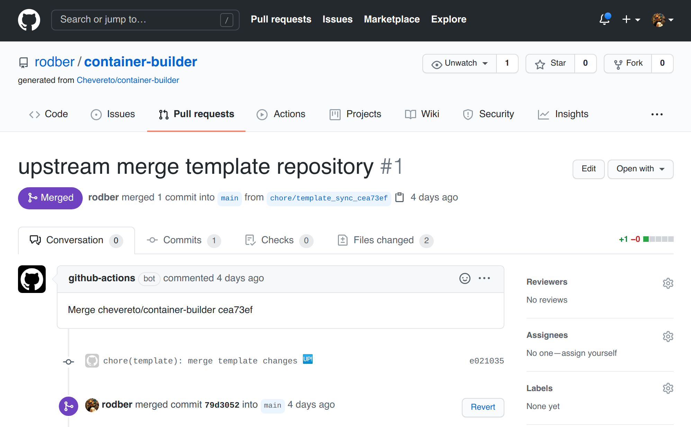Screen dimensions: 691x427
Task: Open the main branch label in merge event
Action: tap(272, 406)
